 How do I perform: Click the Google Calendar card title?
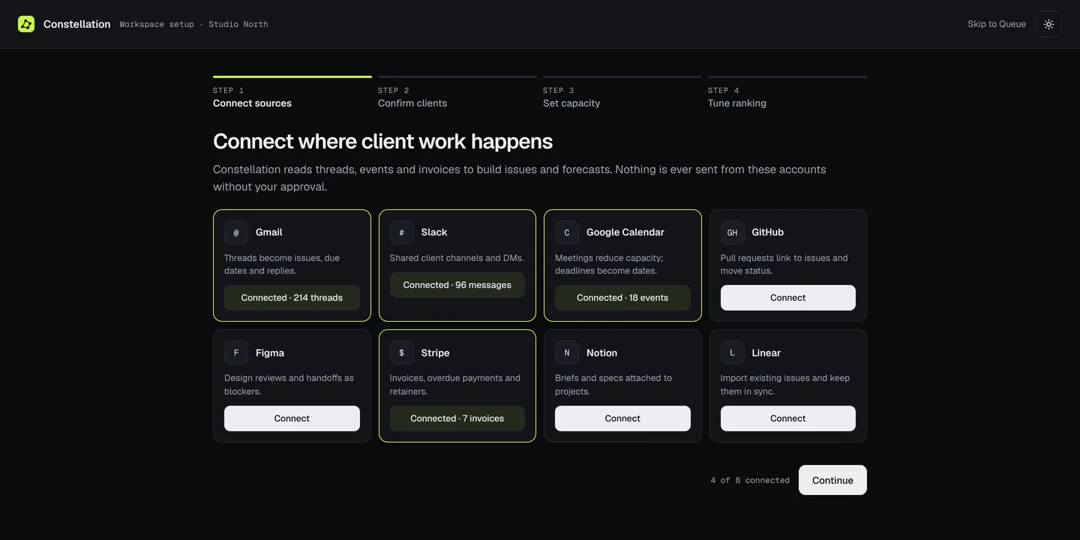click(x=625, y=232)
